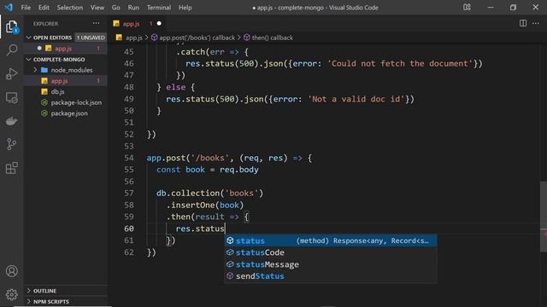Click line number 60 in gutter
Viewport: 547px width, 307px height.
[x=129, y=229]
